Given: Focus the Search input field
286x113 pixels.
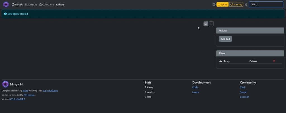Looking at the screenshot, I should [266, 4].
